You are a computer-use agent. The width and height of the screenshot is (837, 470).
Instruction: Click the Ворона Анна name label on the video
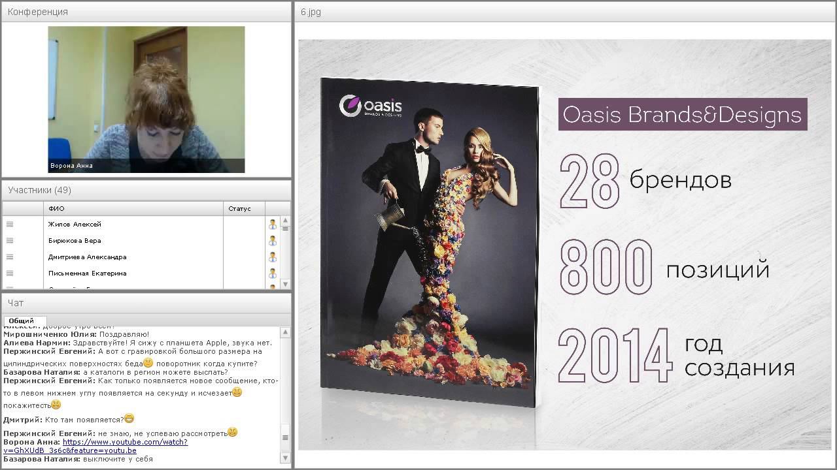click(x=71, y=166)
